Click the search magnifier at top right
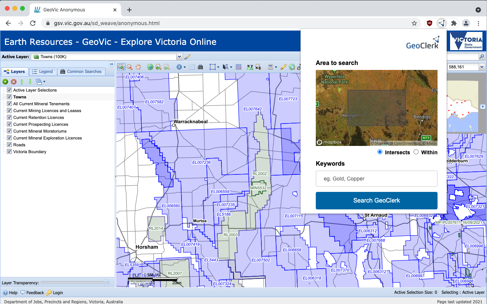Screen dimensions: 487x304 (482, 57)
